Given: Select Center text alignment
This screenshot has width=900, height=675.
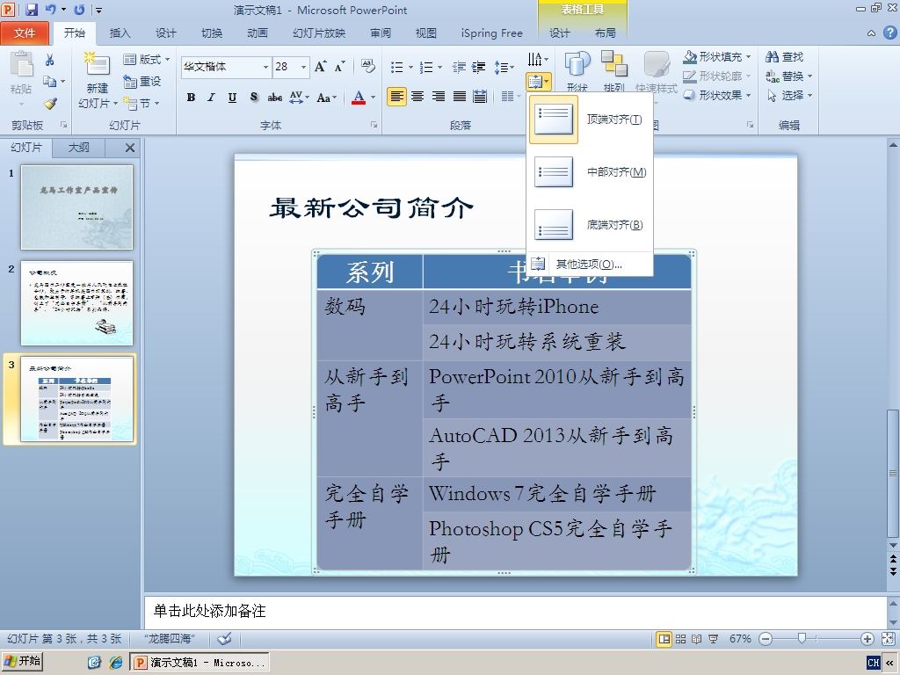Looking at the screenshot, I should (x=417, y=97).
